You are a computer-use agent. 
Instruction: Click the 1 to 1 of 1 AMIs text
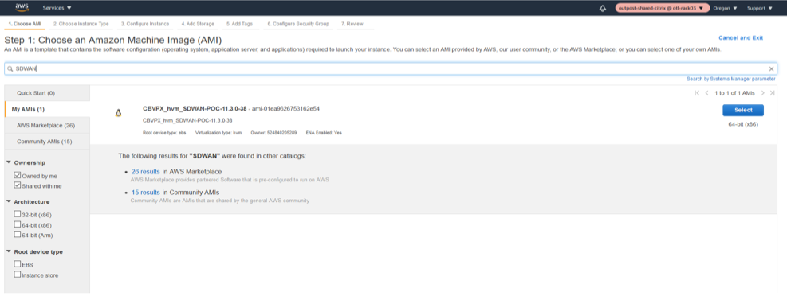tap(735, 93)
